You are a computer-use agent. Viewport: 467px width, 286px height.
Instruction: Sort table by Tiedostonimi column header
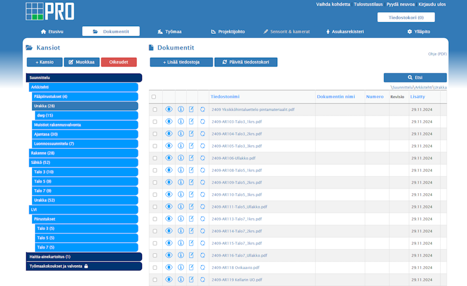click(225, 96)
